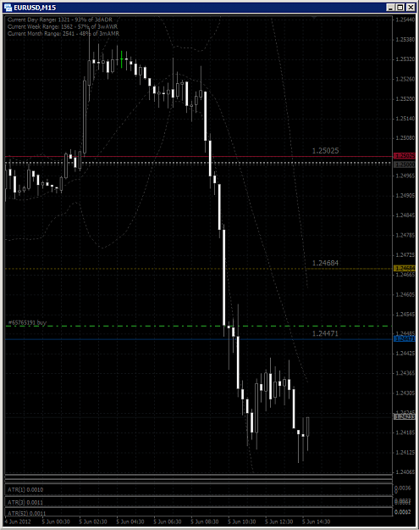This screenshot has height=530, width=419.
Task: Click the 5 Jun 06:30 time label
Action: 167,522
